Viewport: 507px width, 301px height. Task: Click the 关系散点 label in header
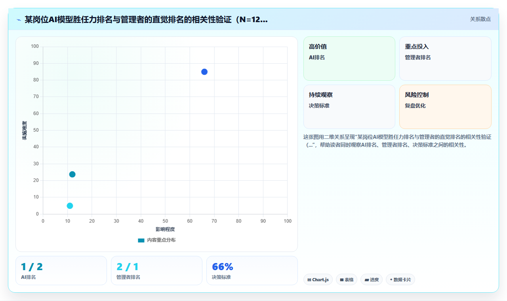pyautogui.click(x=480, y=19)
